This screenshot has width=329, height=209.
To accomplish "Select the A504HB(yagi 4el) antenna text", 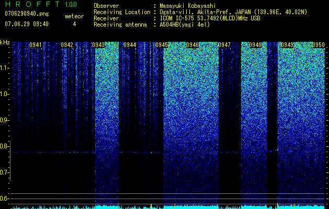I will pyautogui.click(x=185, y=25).
